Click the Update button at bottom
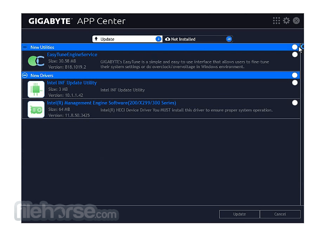The width and height of the screenshot is (330, 235). 239,214
